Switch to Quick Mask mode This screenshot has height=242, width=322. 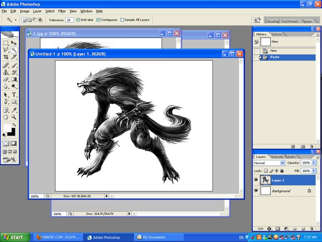point(13,143)
